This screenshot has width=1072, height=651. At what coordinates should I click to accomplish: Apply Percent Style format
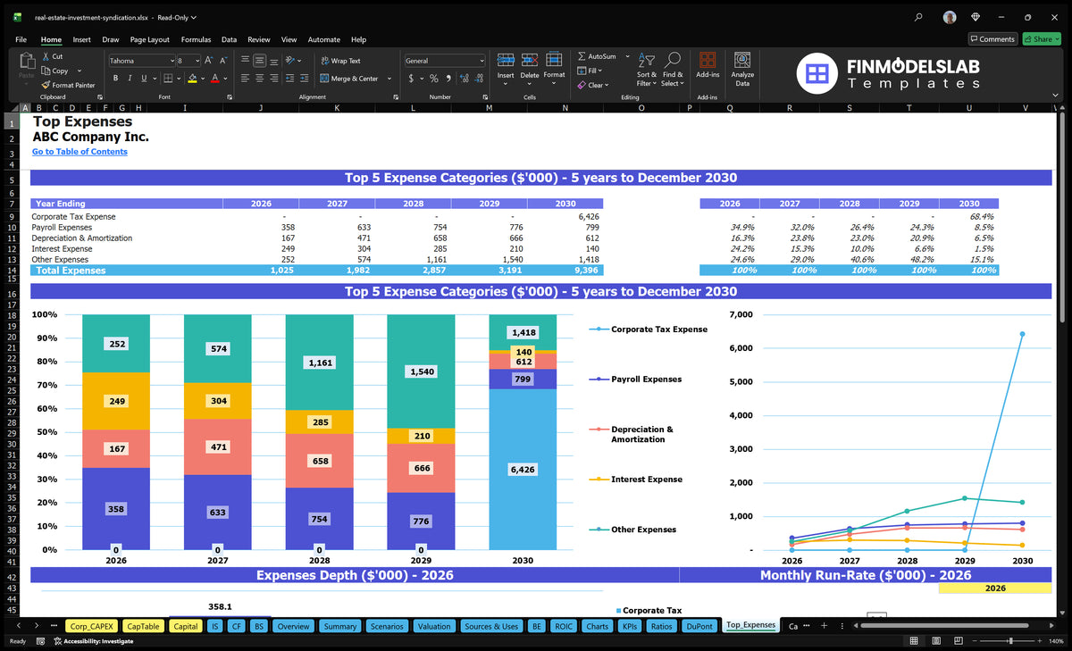click(x=434, y=79)
